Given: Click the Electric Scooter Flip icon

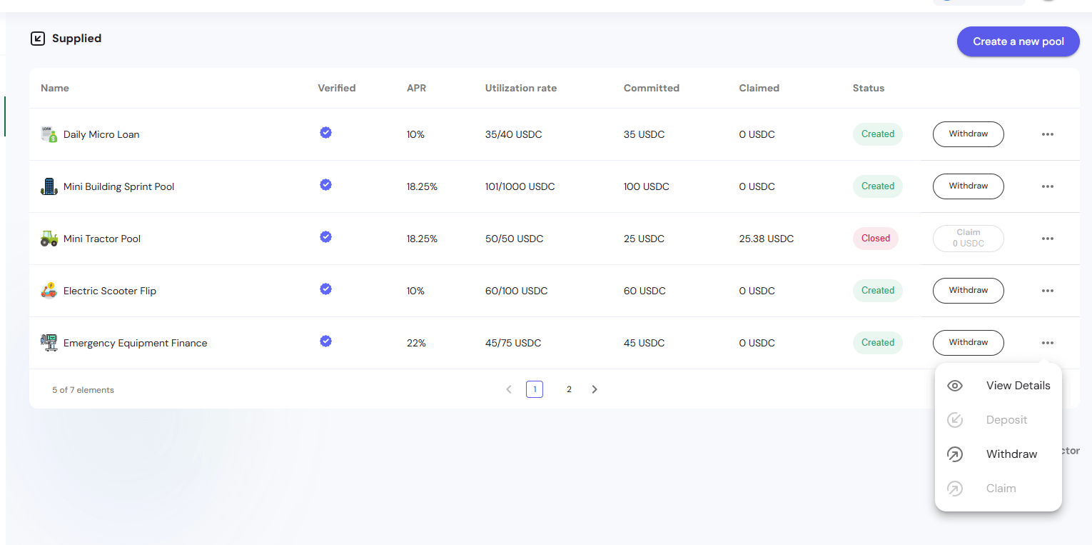Looking at the screenshot, I should click(x=49, y=291).
